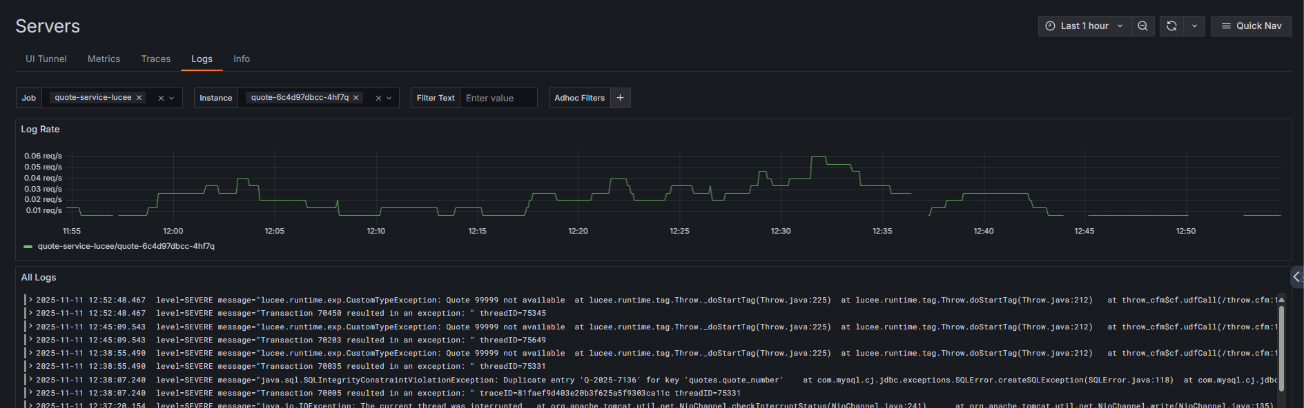This screenshot has width=1304, height=408.
Task: Expand the collapsed side panel arrow
Action: 1296,277
